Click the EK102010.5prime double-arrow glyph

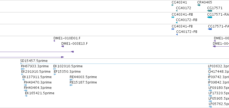coord(55,69)
